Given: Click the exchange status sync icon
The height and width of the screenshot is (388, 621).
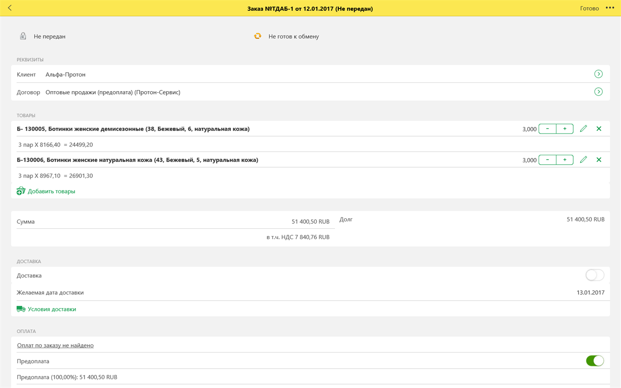Looking at the screenshot, I should tap(257, 36).
